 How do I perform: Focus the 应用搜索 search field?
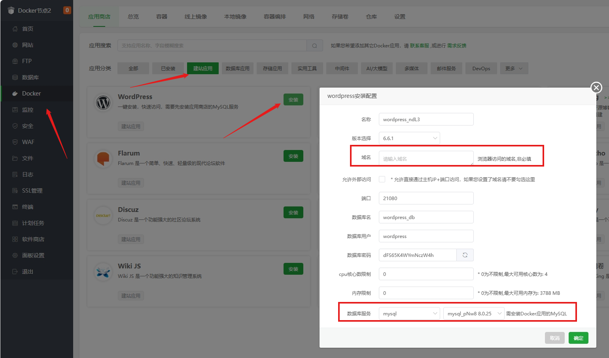[212, 45]
